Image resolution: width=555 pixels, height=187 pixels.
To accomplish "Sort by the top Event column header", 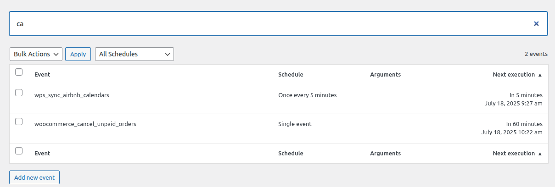I will pos(42,74).
